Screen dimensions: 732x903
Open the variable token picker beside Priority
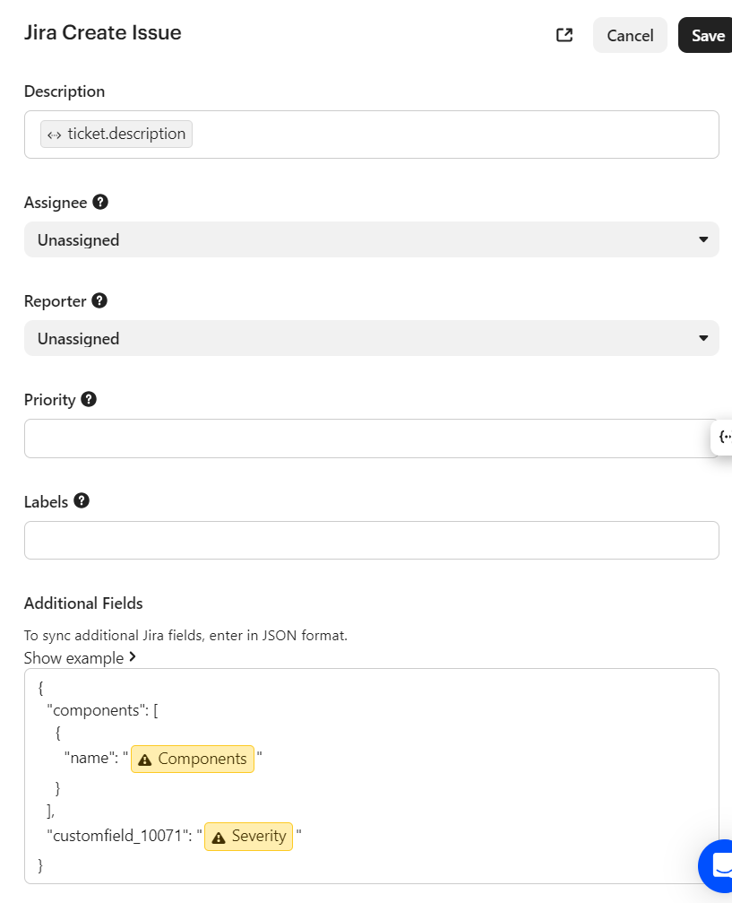[724, 437]
